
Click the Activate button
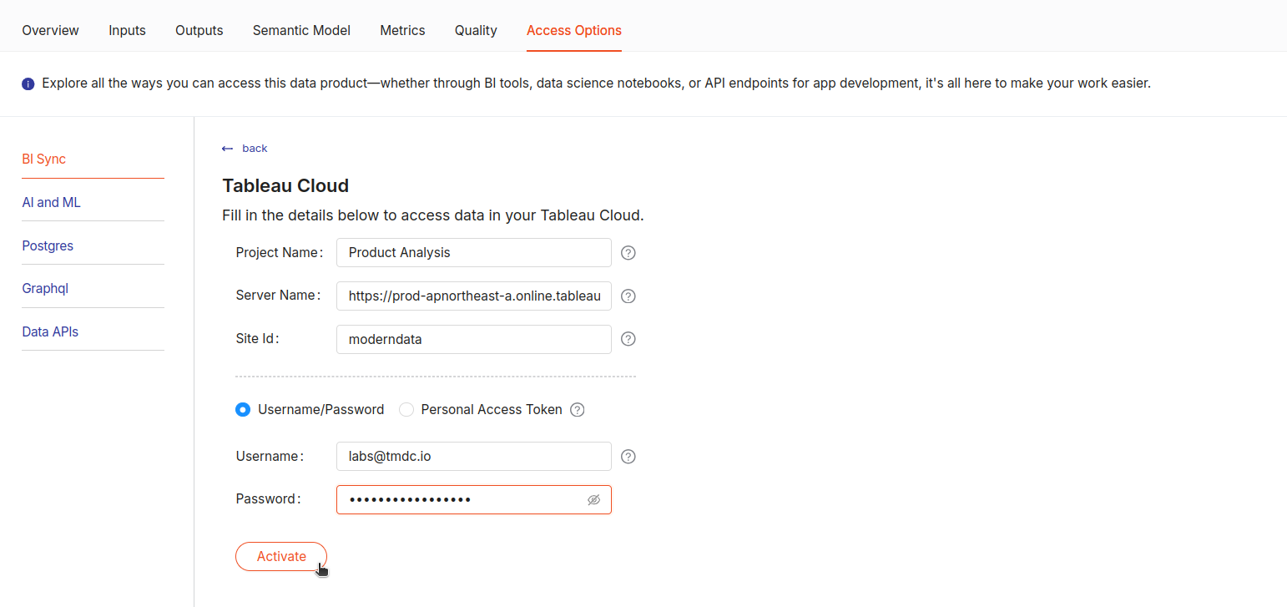click(281, 556)
